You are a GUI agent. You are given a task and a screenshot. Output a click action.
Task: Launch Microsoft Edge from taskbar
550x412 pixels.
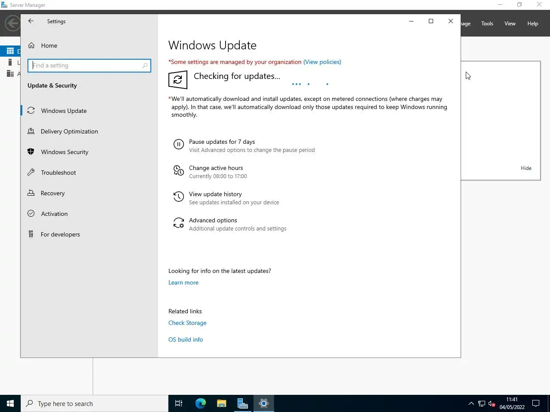pyautogui.click(x=200, y=403)
